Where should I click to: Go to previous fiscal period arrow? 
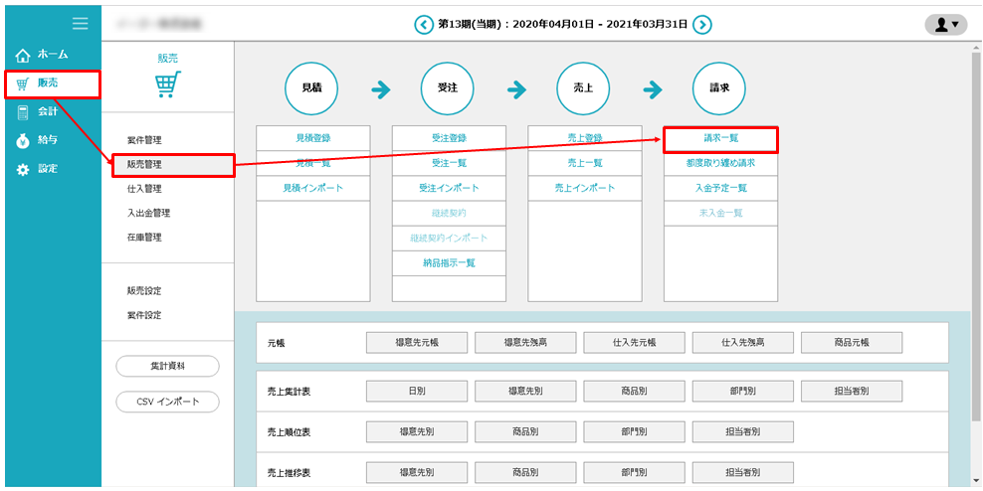click(424, 25)
